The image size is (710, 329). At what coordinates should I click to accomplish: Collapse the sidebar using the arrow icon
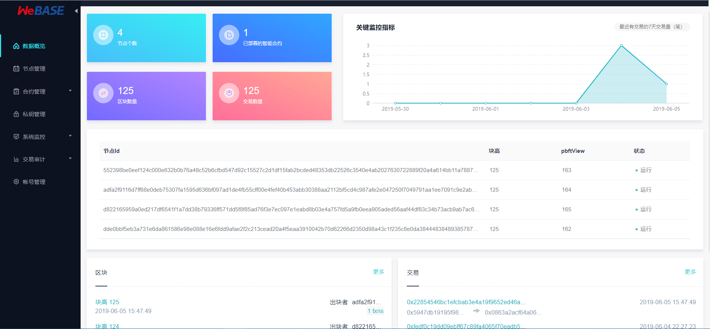76,11
